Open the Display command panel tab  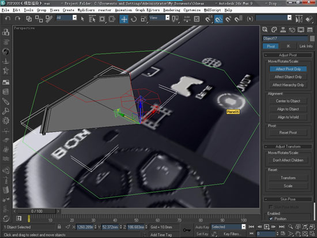pyautogui.click(x=301, y=30)
